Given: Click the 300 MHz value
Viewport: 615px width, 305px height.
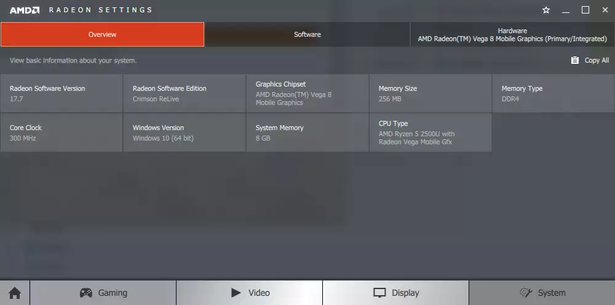Looking at the screenshot, I should 23,138.
